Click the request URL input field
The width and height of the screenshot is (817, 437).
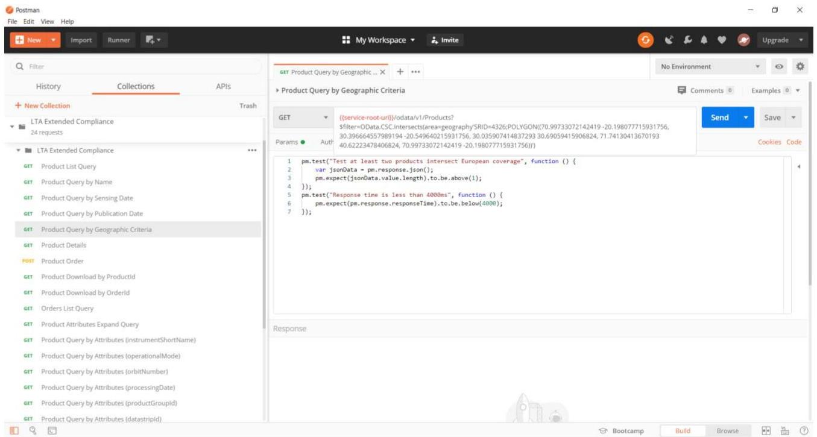pos(515,131)
